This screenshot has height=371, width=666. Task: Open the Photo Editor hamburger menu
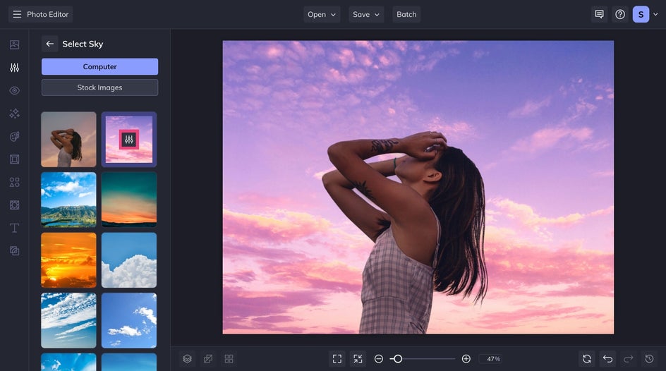click(x=17, y=14)
